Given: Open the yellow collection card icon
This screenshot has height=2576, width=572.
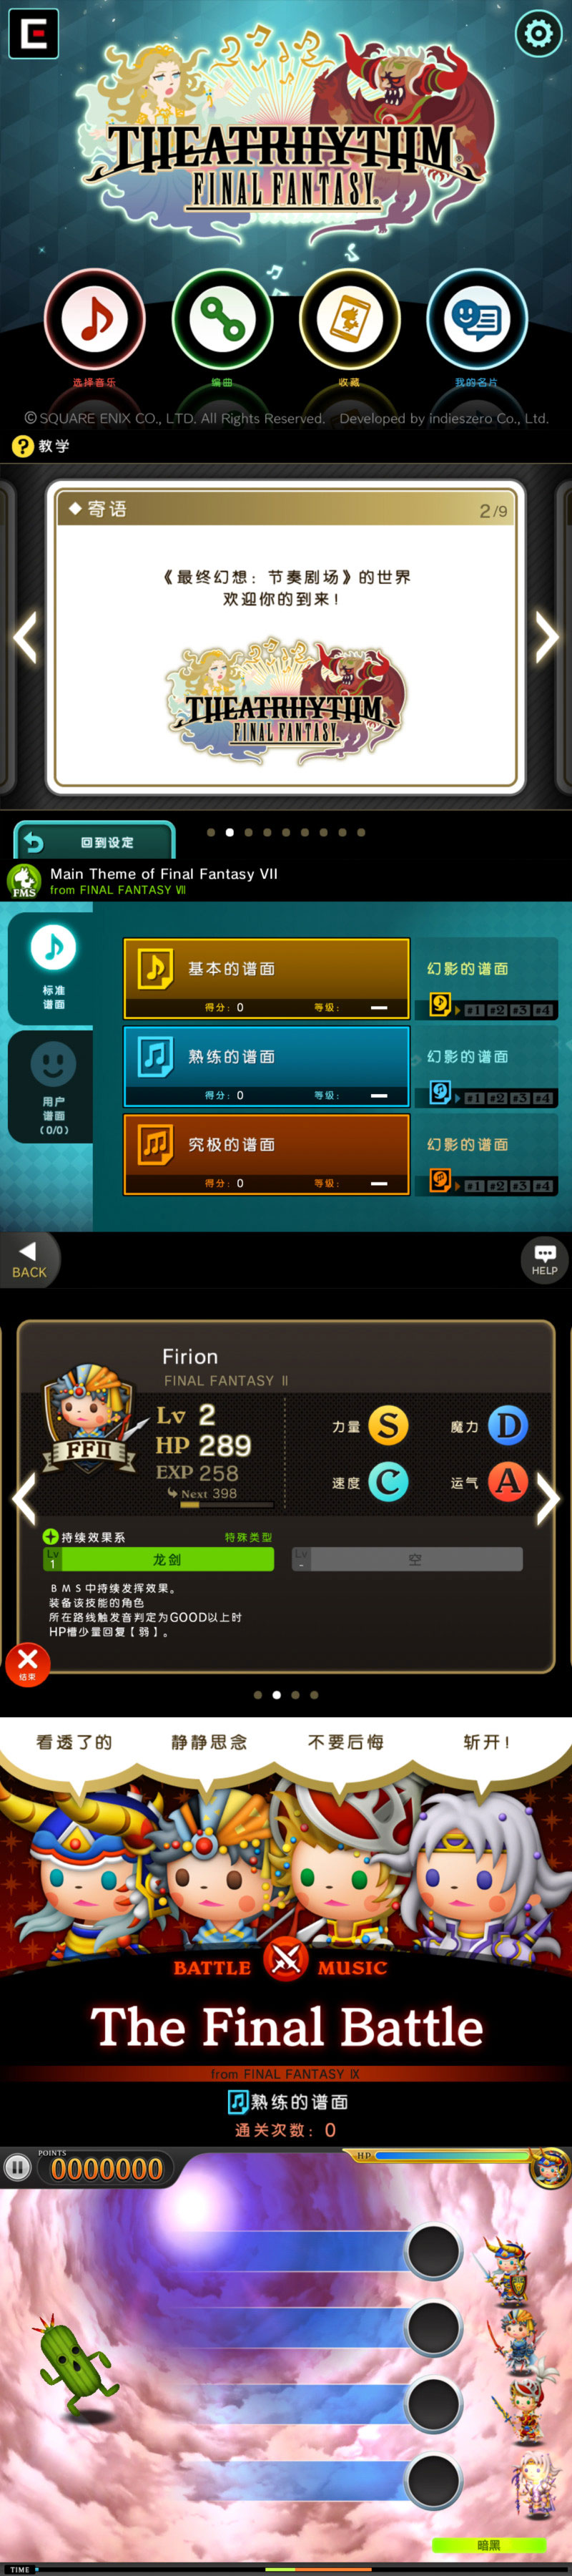Looking at the screenshot, I should [349, 320].
